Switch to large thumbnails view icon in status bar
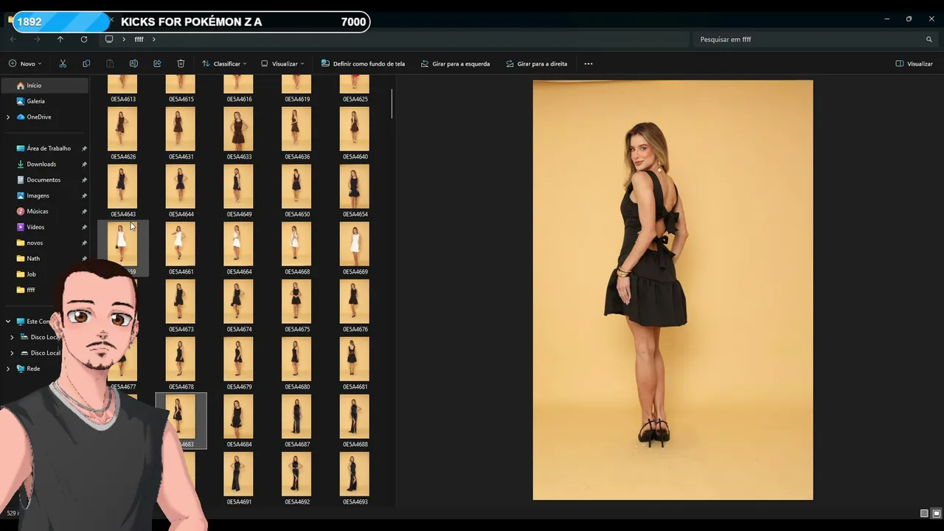The height and width of the screenshot is (531, 944). point(937,513)
